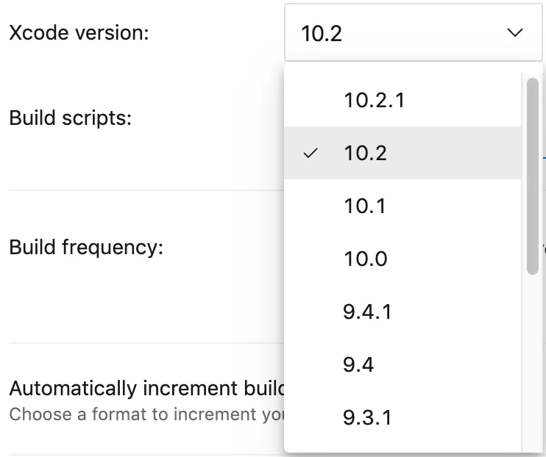Image resolution: width=546 pixels, height=457 pixels.
Task: Choose the 10.2 option in the list
Action: pyautogui.click(x=365, y=153)
